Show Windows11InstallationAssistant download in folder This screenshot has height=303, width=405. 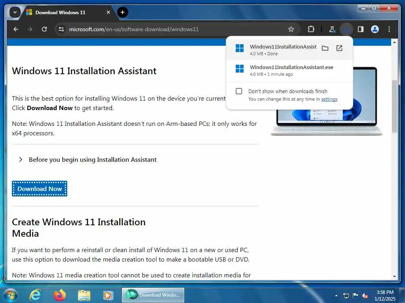click(325, 48)
